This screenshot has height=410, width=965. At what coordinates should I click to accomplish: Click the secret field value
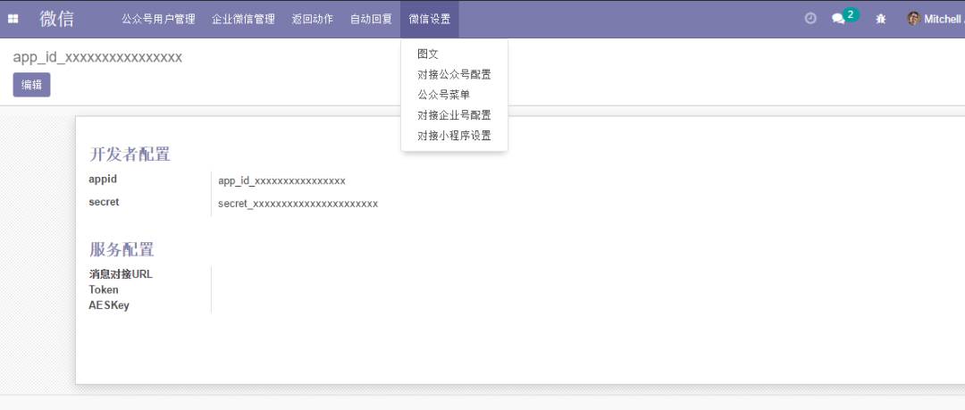coord(298,204)
